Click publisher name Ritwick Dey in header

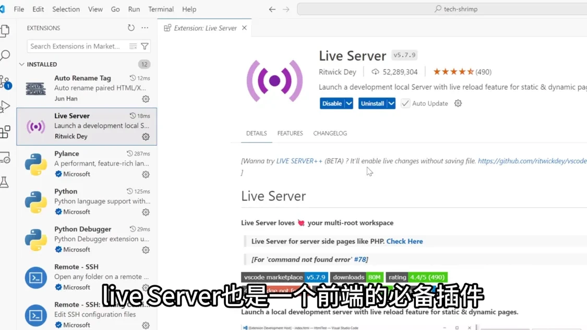pos(337,72)
